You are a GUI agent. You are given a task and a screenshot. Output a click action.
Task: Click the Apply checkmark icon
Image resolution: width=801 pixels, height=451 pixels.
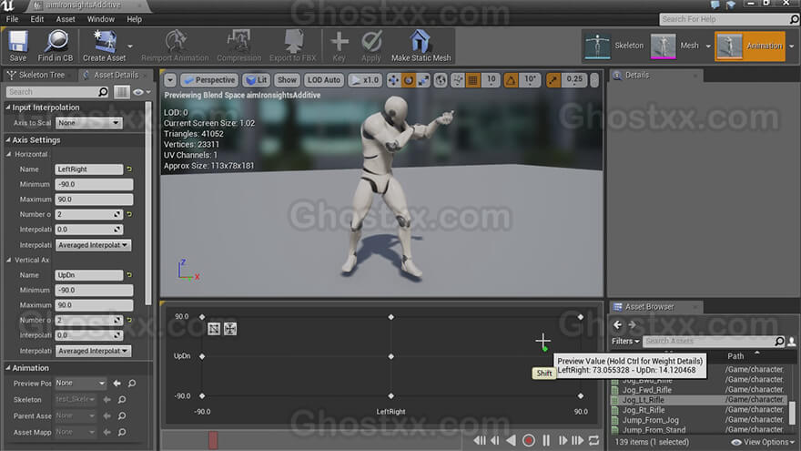point(370,46)
